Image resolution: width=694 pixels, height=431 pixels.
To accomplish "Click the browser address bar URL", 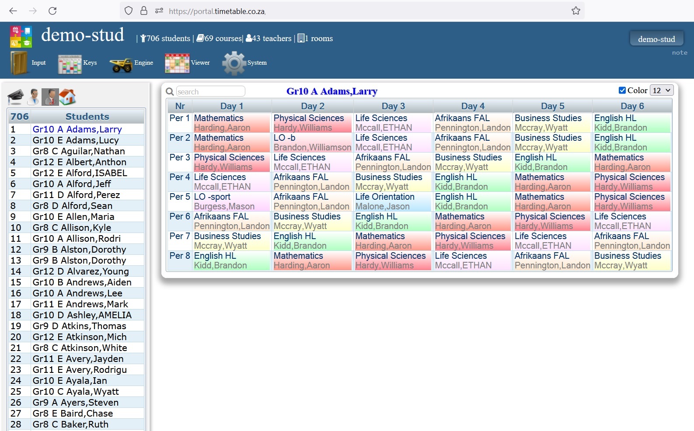I will pos(217,11).
